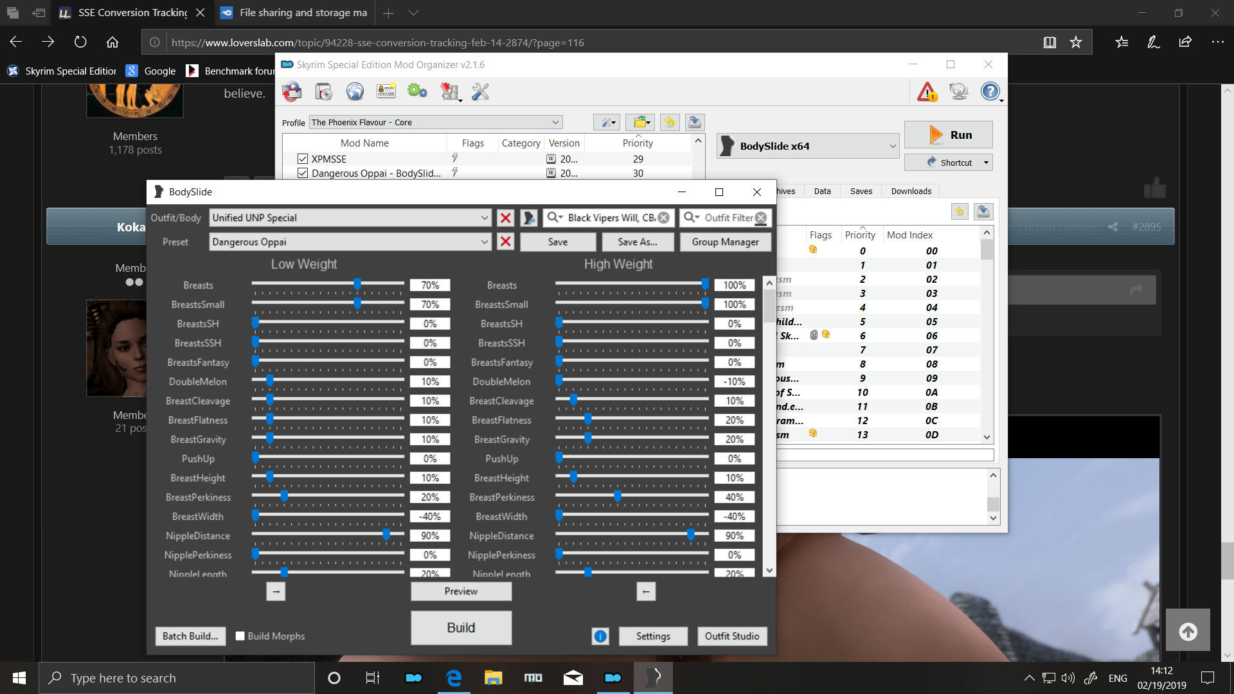Expand the Profile dropdown in Mod Organizer

[x=555, y=122]
